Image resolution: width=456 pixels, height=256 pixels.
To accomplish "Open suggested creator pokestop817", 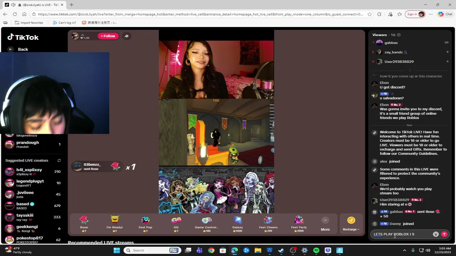I will tap(33, 240).
